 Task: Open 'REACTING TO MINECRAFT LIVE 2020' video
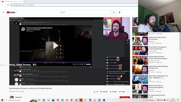click(x=158, y=77)
